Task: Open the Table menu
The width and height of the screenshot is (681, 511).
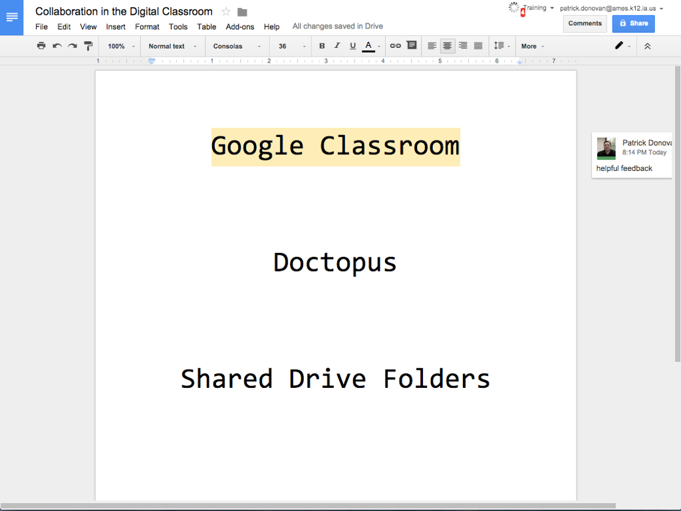Action: tap(206, 27)
